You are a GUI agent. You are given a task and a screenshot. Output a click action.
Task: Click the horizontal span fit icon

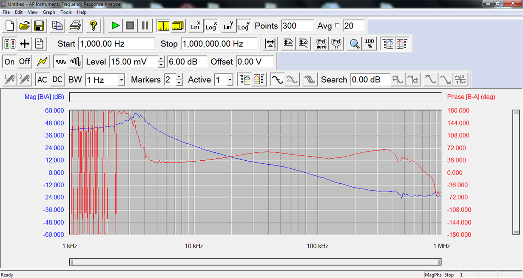[x=270, y=43]
